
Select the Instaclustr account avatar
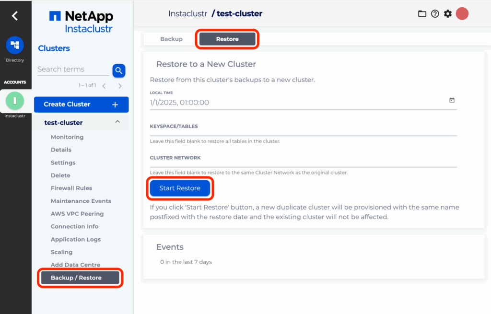tap(15, 101)
